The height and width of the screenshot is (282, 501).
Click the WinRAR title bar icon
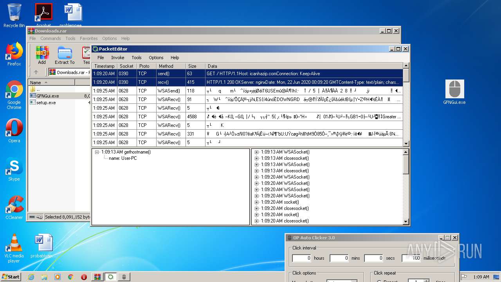(x=31, y=31)
